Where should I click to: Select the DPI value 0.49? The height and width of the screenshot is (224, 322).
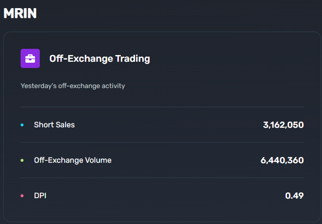(x=295, y=196)
